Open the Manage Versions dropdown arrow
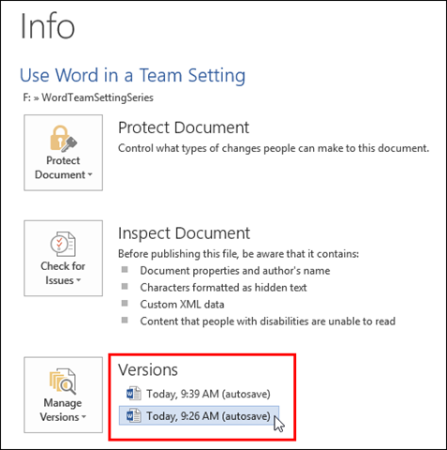Image resolution: width=447 pixels, height=450 pixels. point(83,417)
